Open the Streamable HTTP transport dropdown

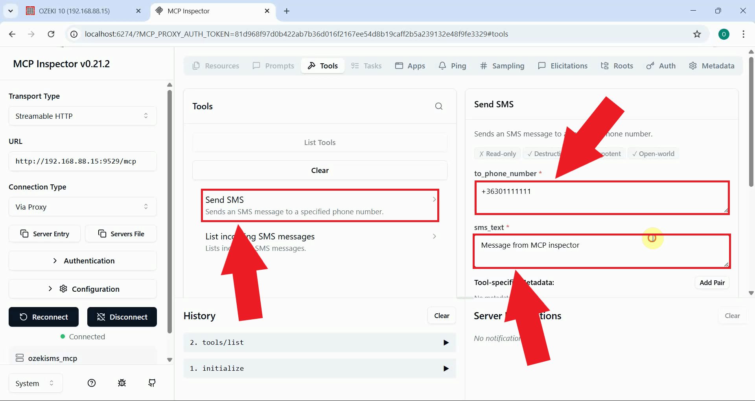[x=82, y=116]
